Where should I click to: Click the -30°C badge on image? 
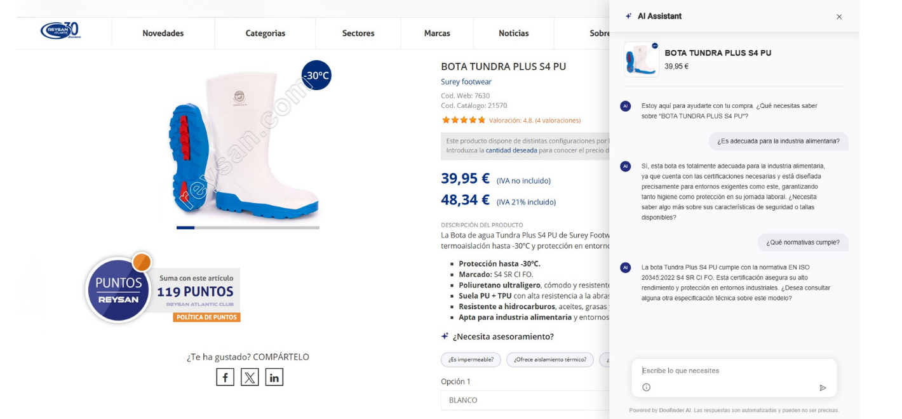tap(316, 76)
